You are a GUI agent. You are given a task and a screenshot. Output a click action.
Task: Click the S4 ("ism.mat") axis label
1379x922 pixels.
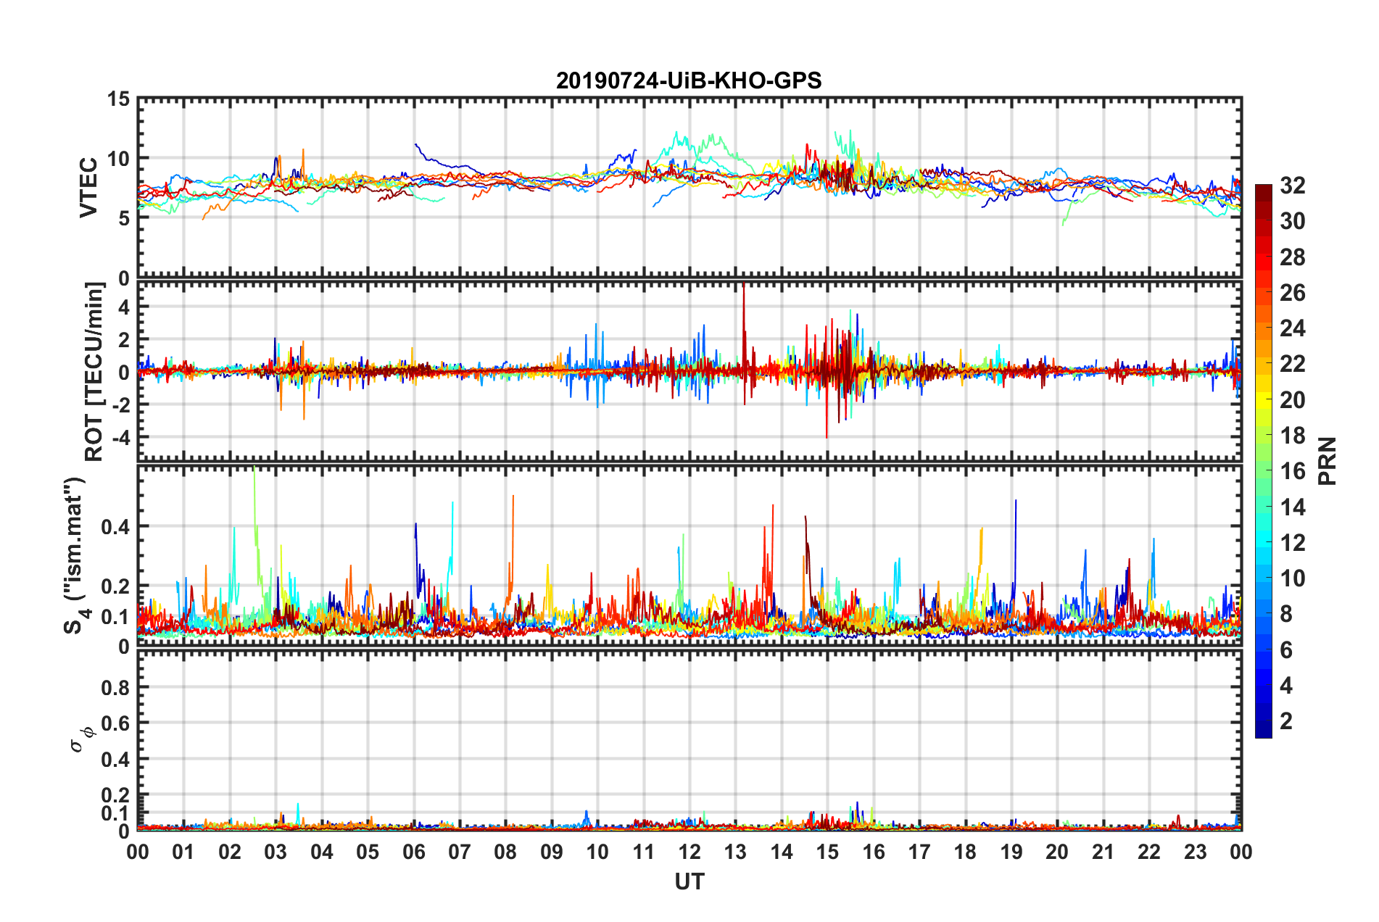click(x=77, y=555)
